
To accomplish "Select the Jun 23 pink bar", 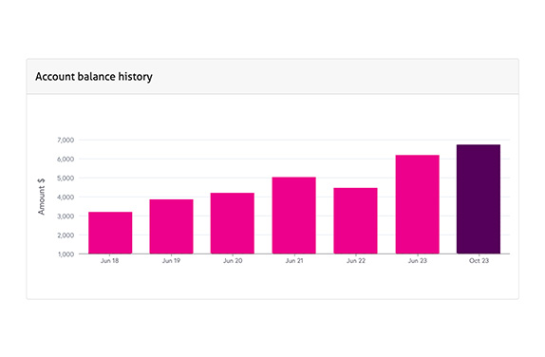I will pos(418,204).
